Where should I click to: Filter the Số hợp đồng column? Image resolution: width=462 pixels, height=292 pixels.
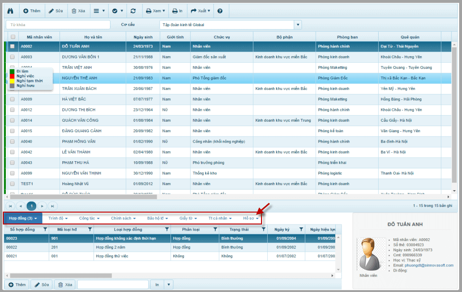(x=45, y=229)
